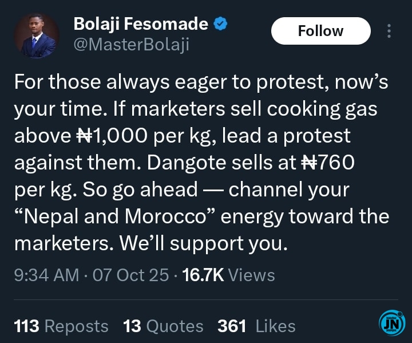Click the word Views beside 16.7K
The height and width of the screenshot is (343, 412).
[251, 275]
